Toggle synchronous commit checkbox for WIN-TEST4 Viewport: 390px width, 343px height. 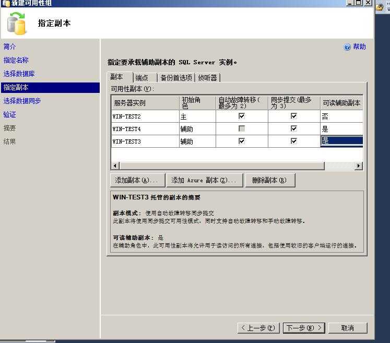(x=294, y=128)
